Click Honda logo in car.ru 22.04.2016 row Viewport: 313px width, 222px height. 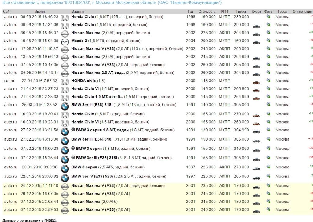[65, 82]
